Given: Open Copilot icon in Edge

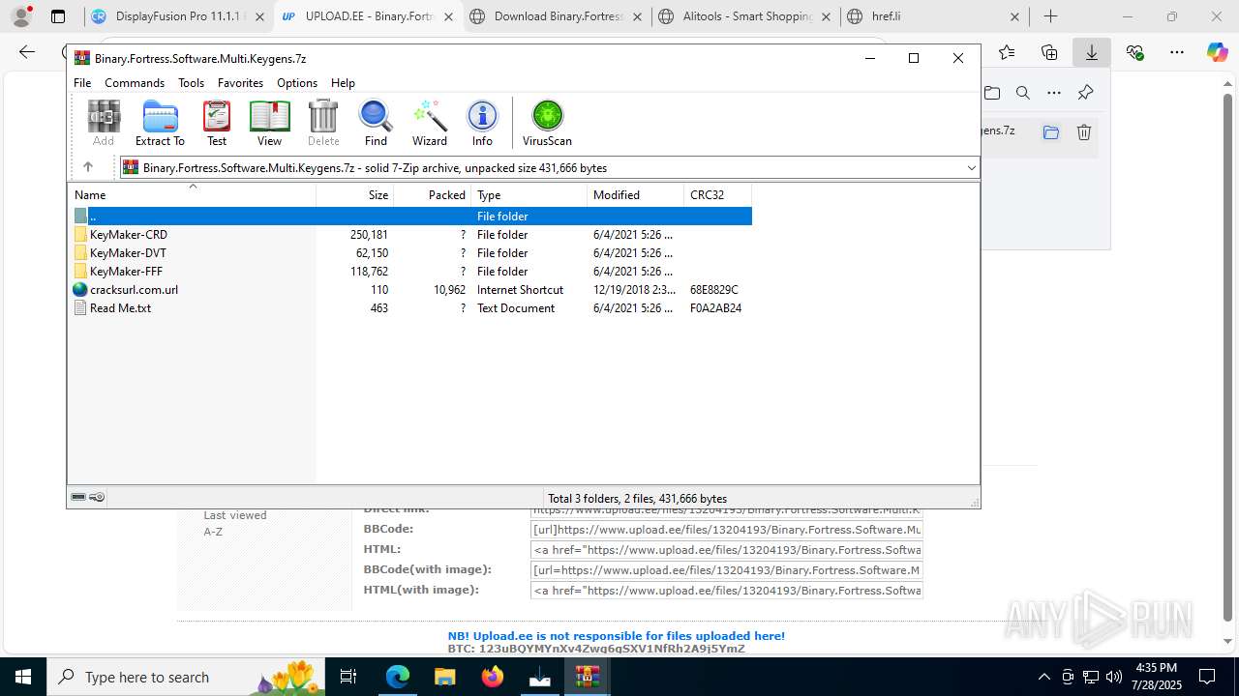Looking at the screenshot, I should pos(1217,52).
